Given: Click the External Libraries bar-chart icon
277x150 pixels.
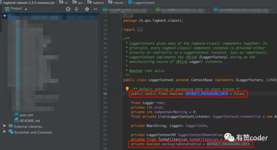Looking at the screenshot, I should click(11, 126).
